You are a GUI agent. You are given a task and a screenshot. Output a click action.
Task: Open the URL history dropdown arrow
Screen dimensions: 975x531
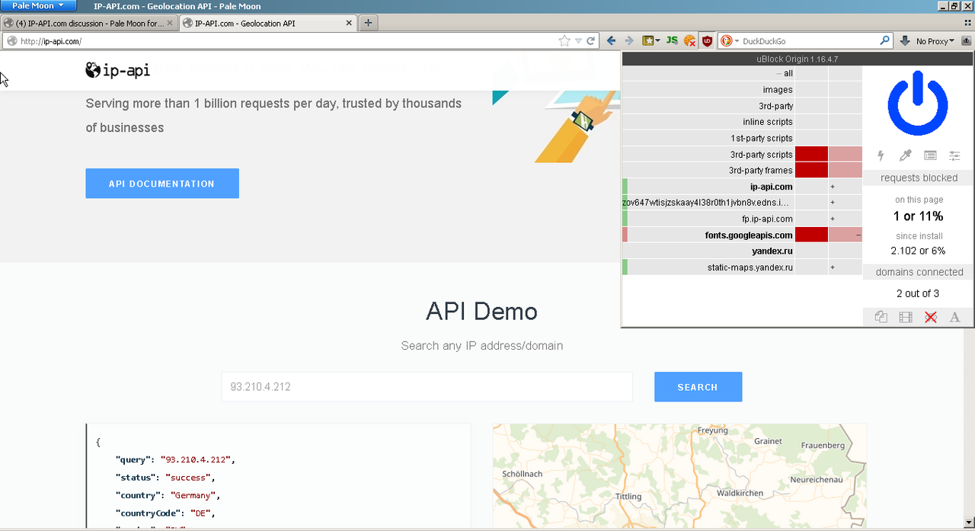pos(578,41)
